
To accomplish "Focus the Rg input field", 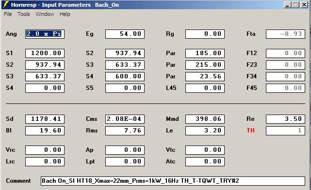I will 205,34.
